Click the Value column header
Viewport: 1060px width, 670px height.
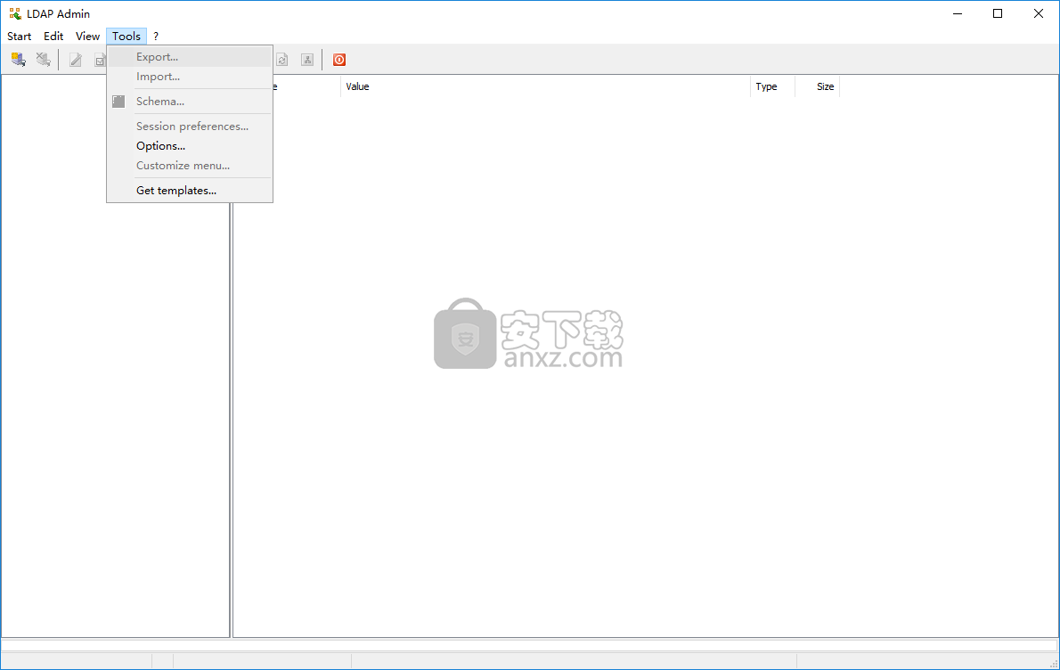point(545,86)
